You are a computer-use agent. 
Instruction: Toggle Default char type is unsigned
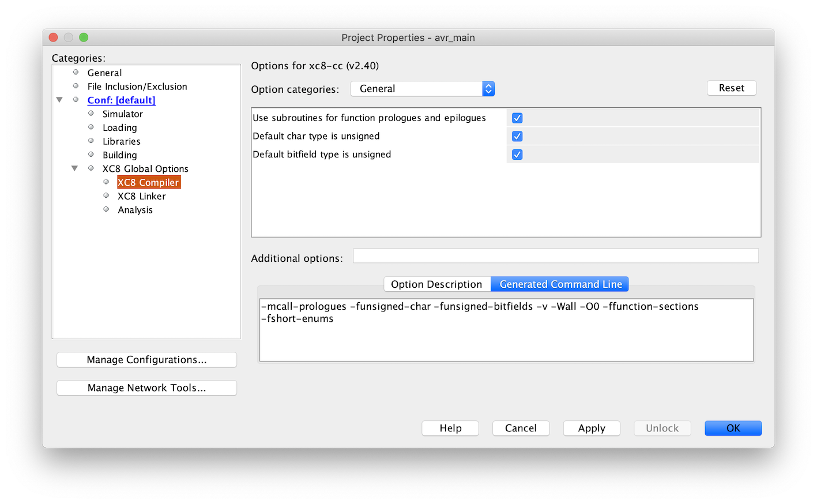(517, 137)
